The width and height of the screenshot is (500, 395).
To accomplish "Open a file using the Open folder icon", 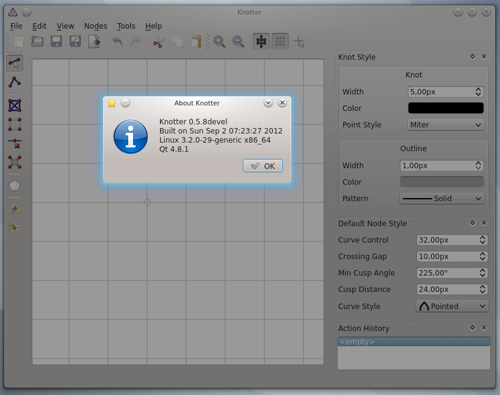I will [37, 41].
